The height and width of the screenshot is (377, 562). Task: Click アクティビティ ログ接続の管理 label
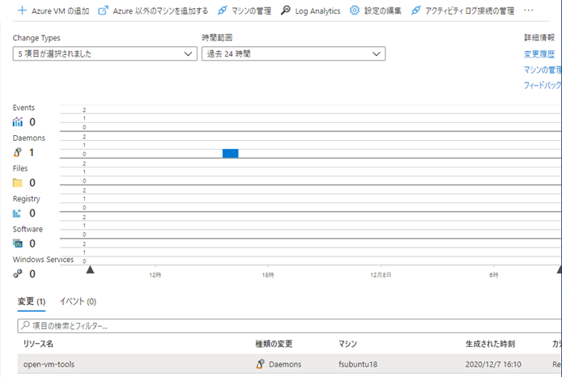tap(470, 11)
